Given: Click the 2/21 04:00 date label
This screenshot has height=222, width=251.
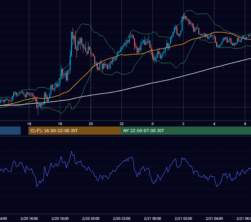Looking at the screenshot, I should tap(214, 218).
